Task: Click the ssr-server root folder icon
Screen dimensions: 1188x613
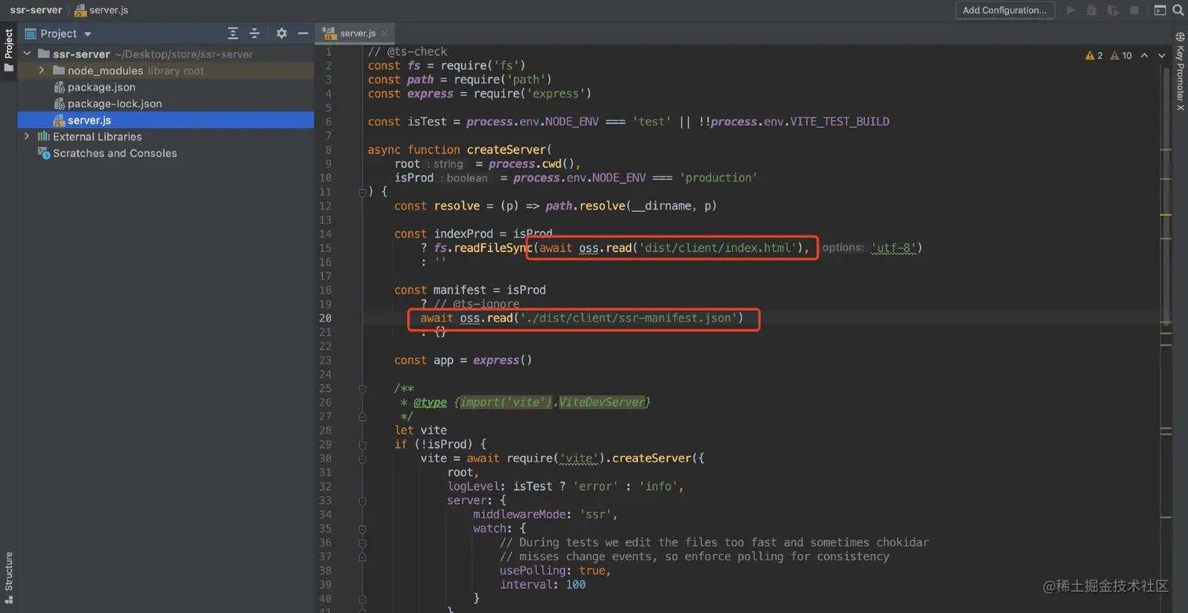Action: [45, 54]
